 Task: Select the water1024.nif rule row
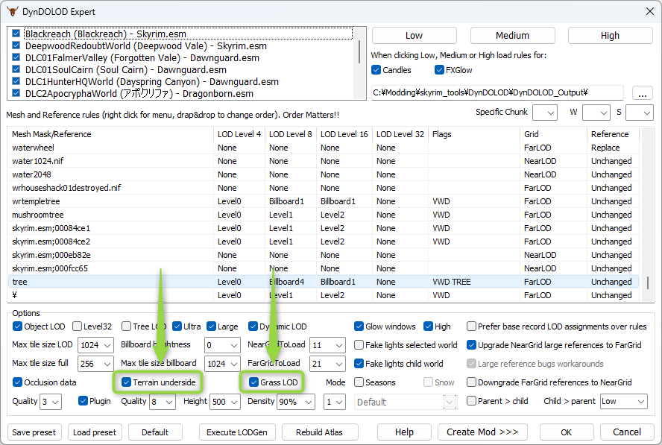[x=324, y=161]
